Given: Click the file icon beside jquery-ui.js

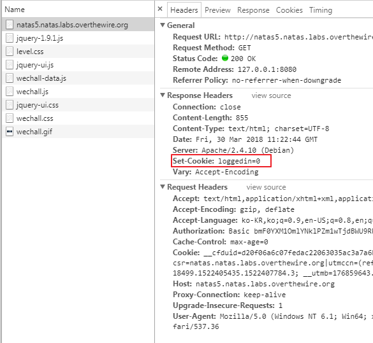Looking at the screenshot, I should [10, 64].
